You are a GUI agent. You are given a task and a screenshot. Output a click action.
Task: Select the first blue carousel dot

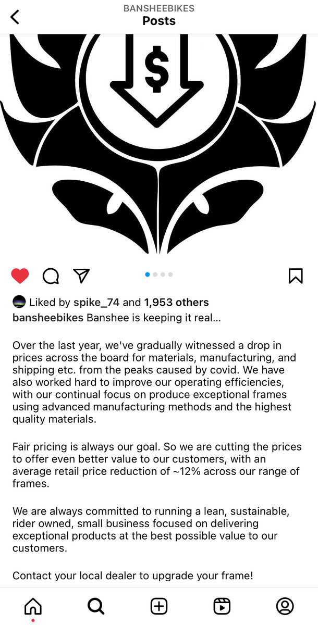click(x=148, y=274)
